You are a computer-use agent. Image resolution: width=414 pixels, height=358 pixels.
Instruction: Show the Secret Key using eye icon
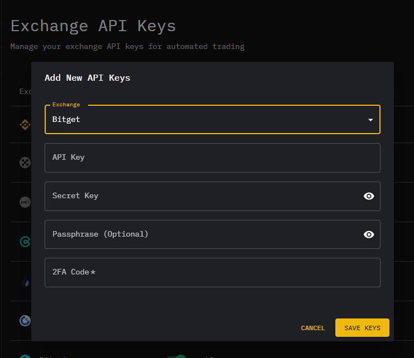(x=368, y=196)
